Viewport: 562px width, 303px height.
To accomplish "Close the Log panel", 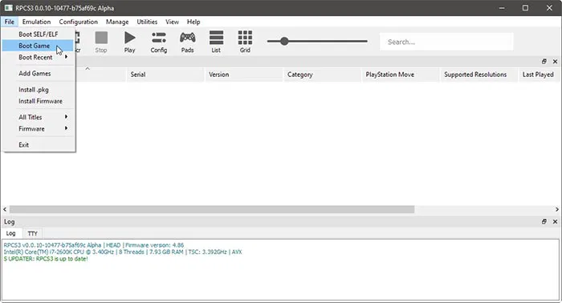I will pyautogui.click(x=555, y=222).
